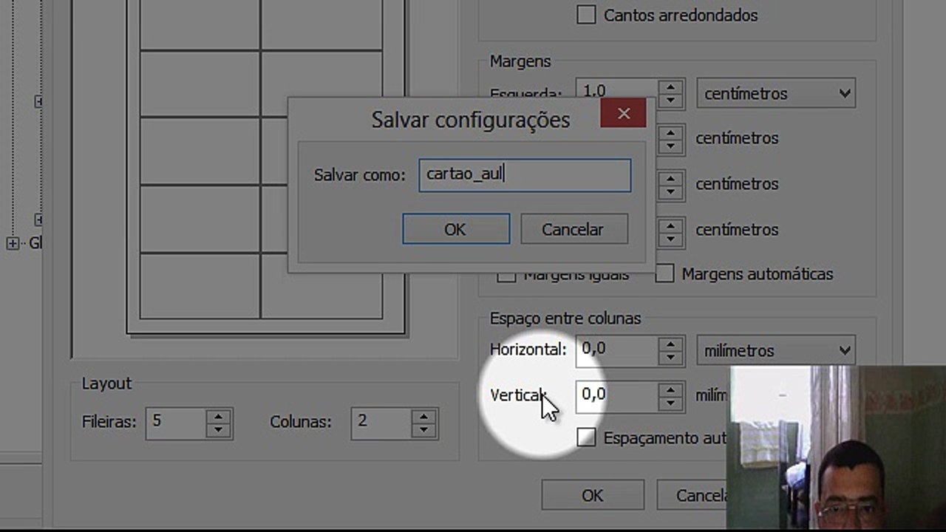The width and height of the screenshot is (946, 532).
Task: Open Horizontal spacing units dropdown
Action: (775, 351)
